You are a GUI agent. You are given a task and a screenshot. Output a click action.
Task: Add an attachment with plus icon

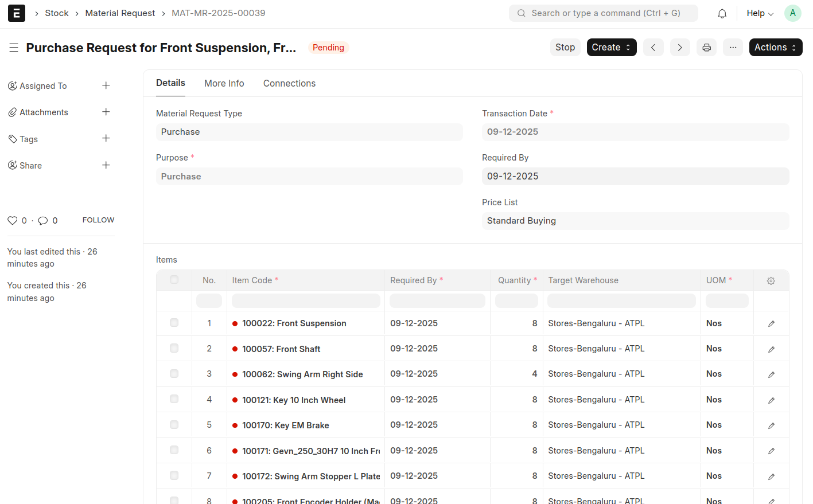(x=106, y=112)
